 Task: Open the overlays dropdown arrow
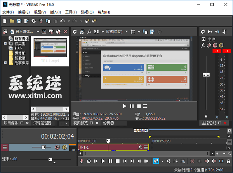point(139,32)
